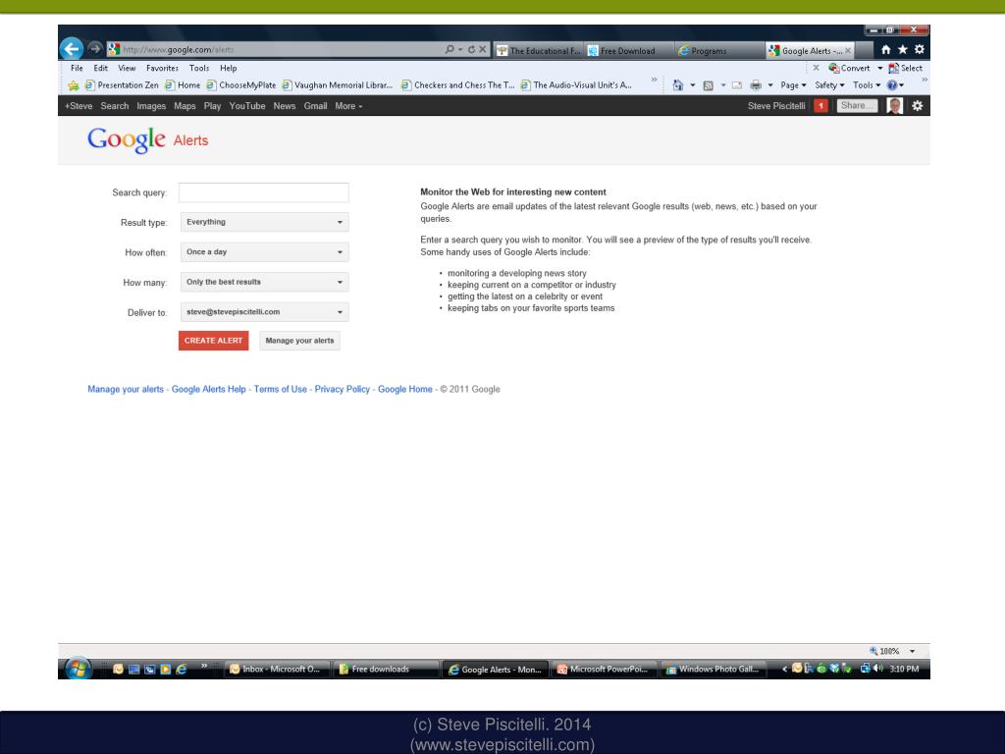Open the zoom level 100% dropdown arrow
1005x754 pixels.
click(912, 651)
